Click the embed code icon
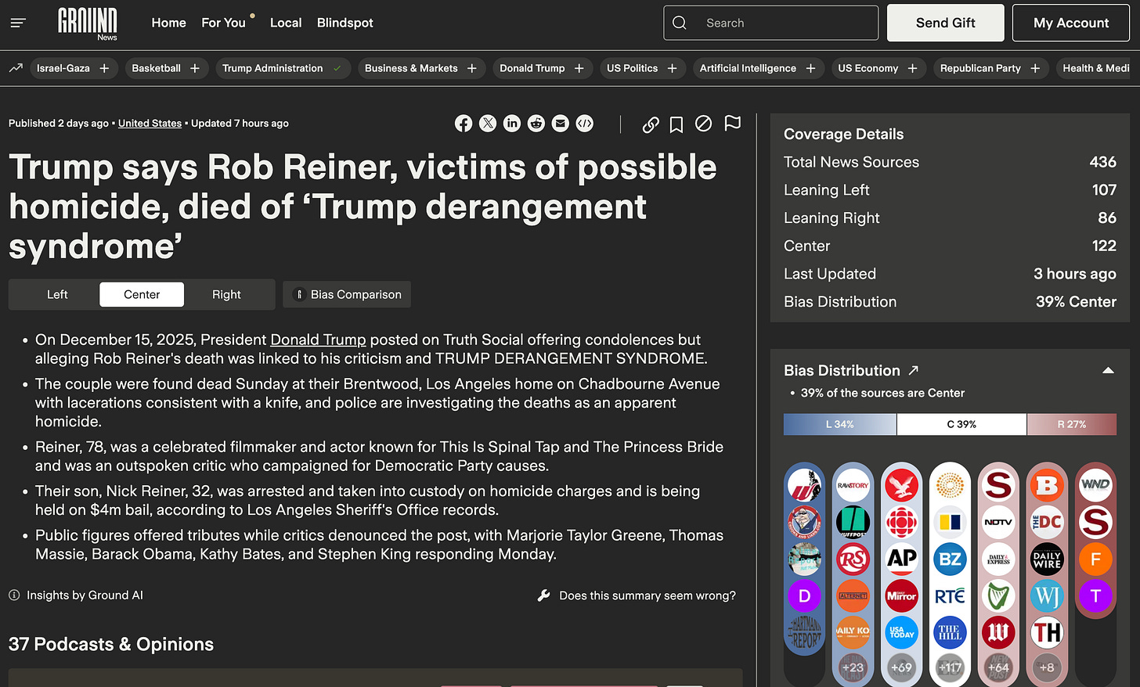This screenshot has height=687, width=1140. coord(585,124)
